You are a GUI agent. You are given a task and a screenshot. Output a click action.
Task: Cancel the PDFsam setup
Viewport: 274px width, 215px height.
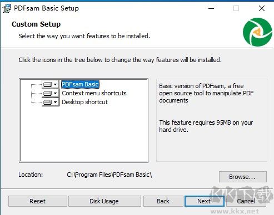[246, 201]
